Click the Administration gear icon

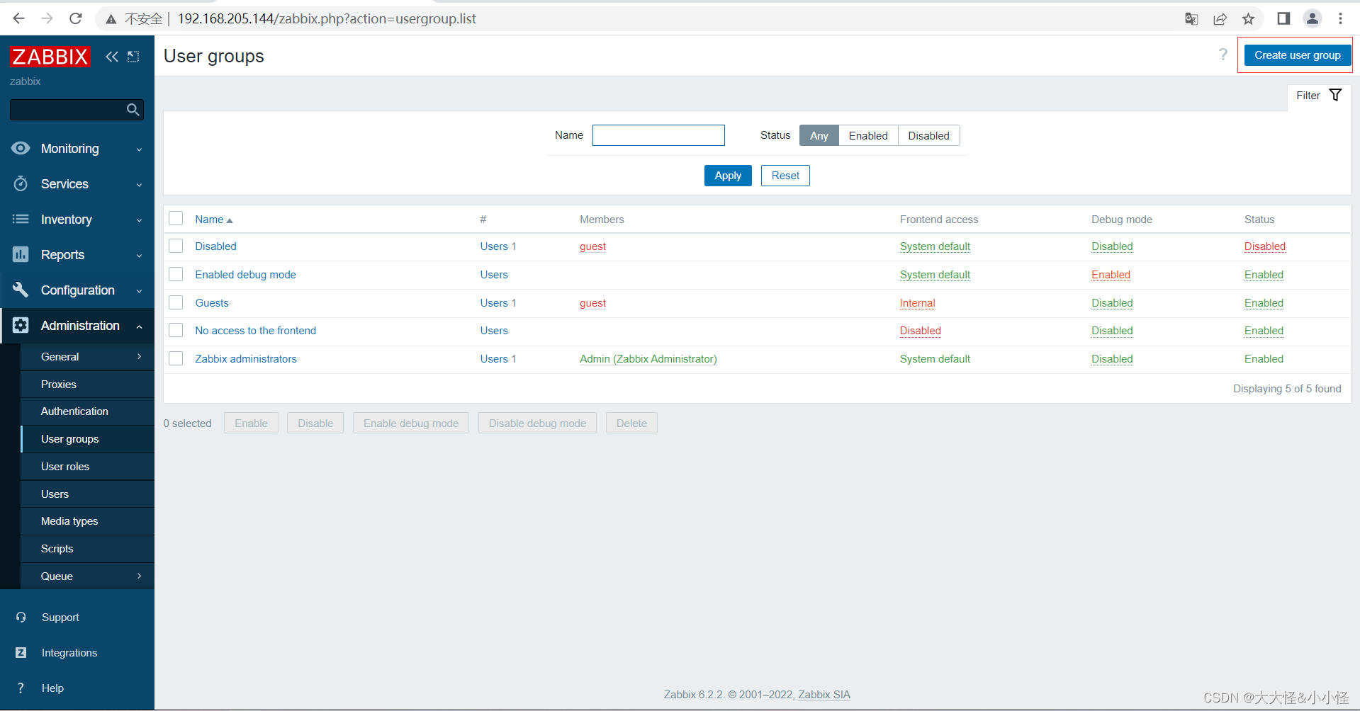point(21,325)
